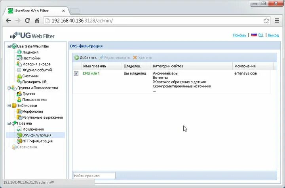
Task: Select Статистика in the sidebar
Action: click(27, 147)
